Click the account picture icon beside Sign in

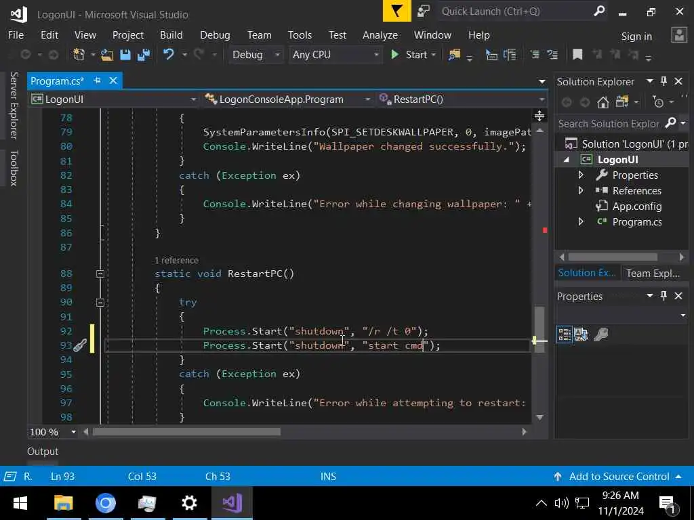tap(679, 35)
